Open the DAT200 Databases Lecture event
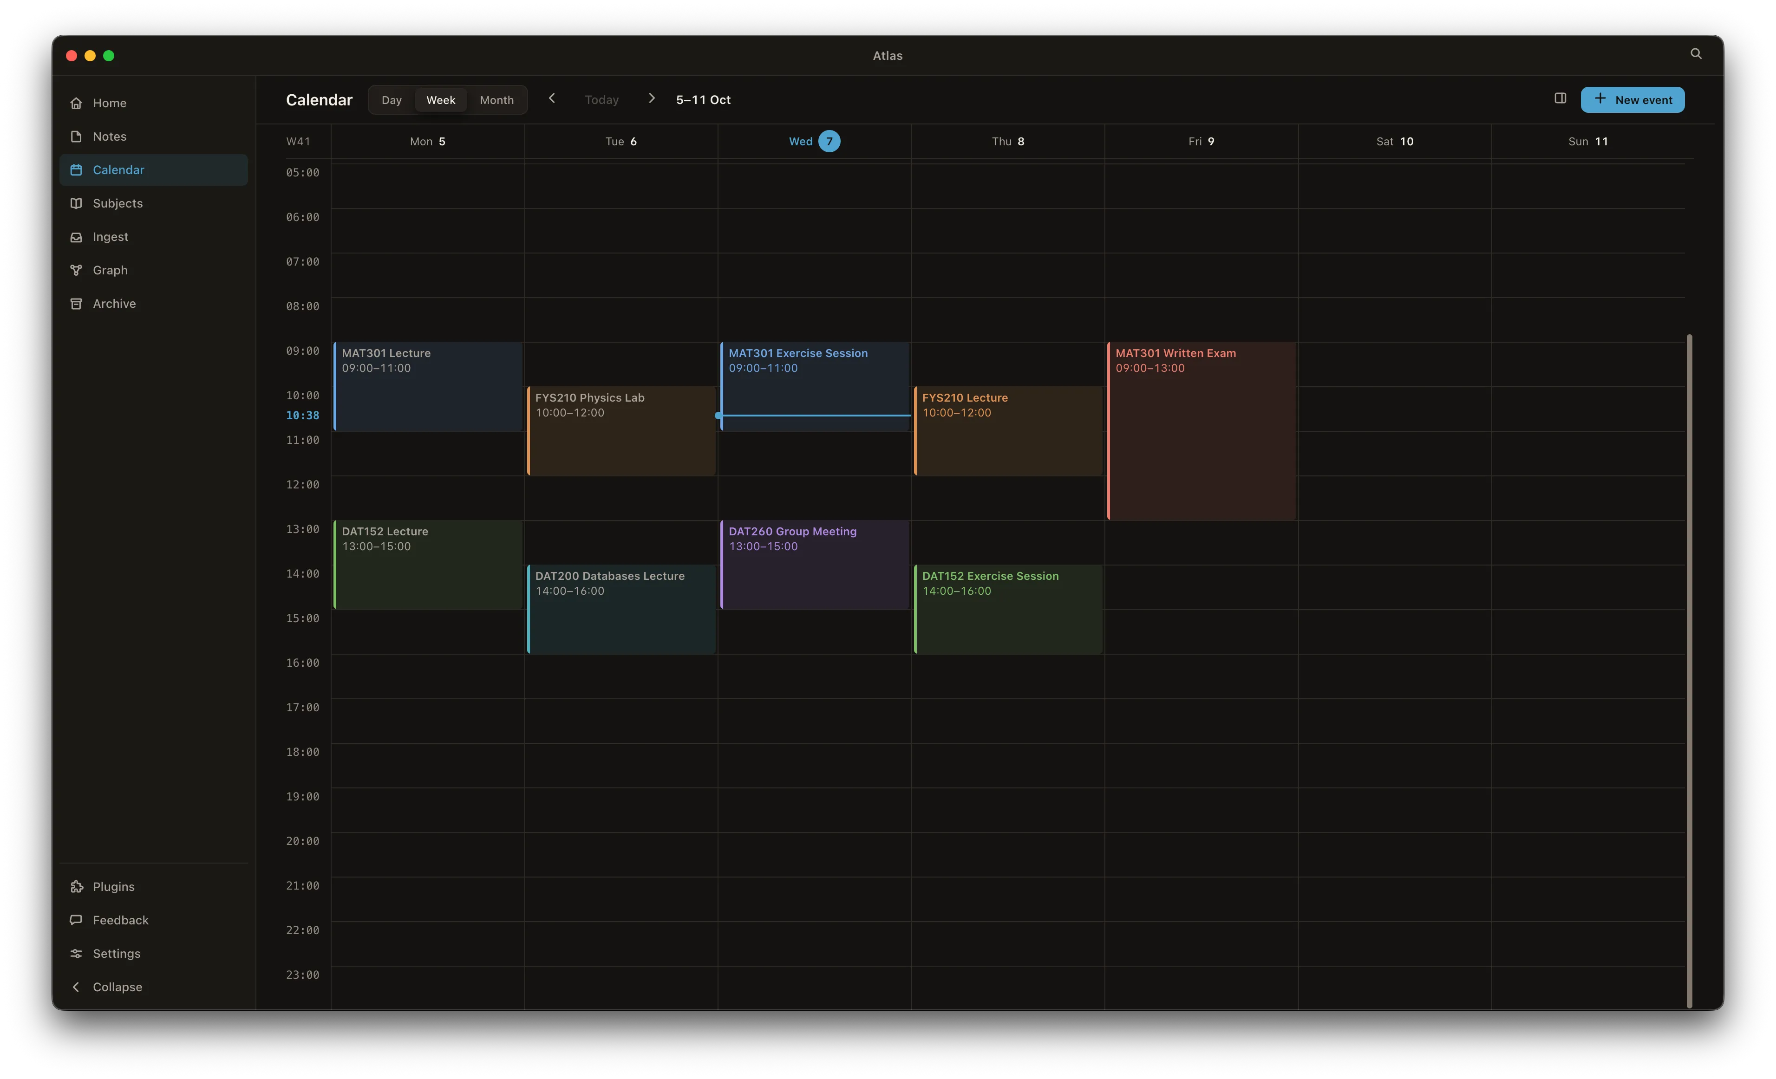 tap(621, 610)
